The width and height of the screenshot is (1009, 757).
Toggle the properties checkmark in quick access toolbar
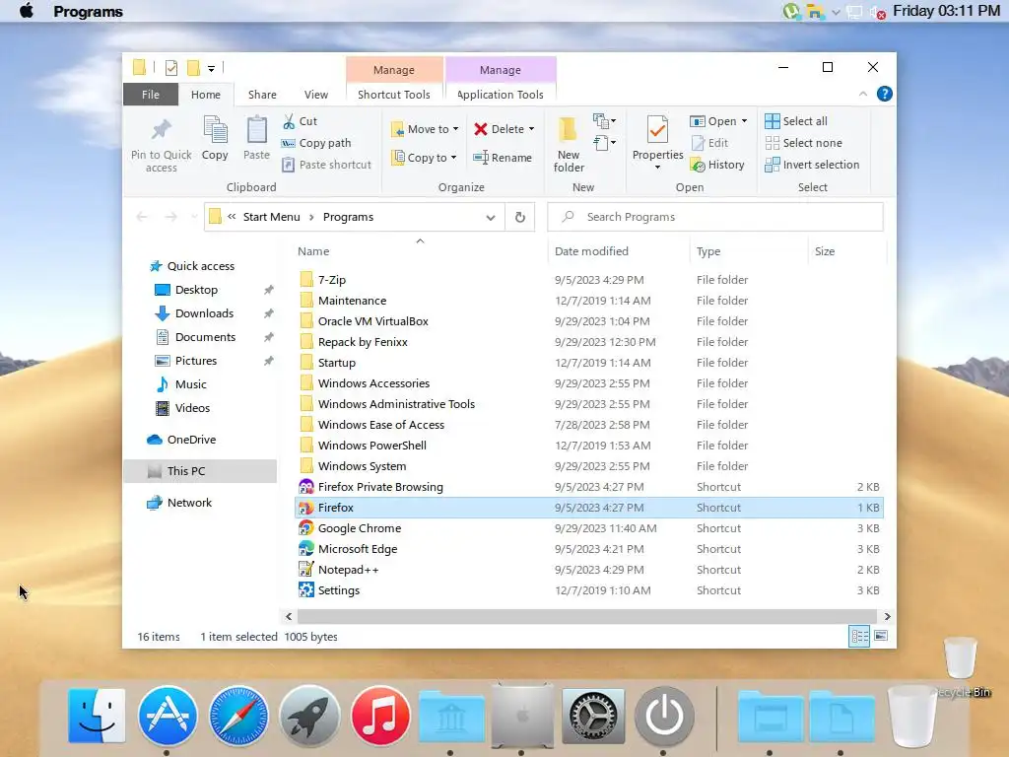[171, 68]
